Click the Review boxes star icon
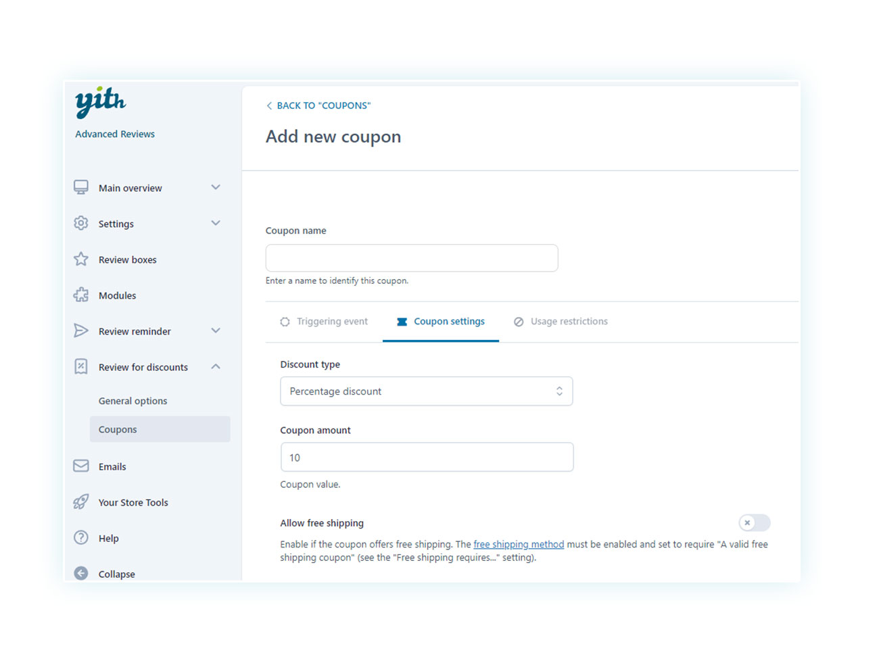879x667 pixels. (x=81, y=259)
